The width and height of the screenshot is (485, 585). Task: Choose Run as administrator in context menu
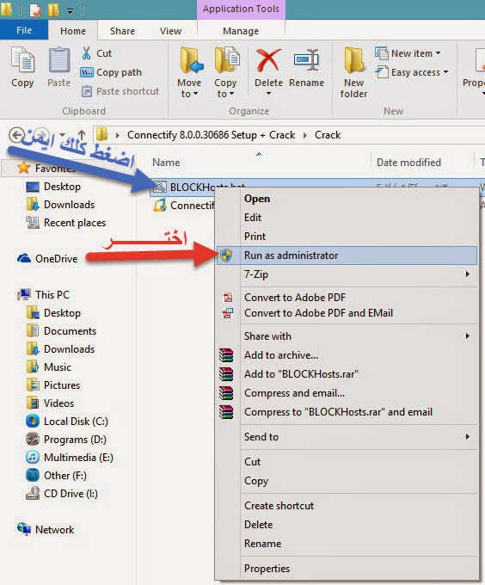pos(347,256)
